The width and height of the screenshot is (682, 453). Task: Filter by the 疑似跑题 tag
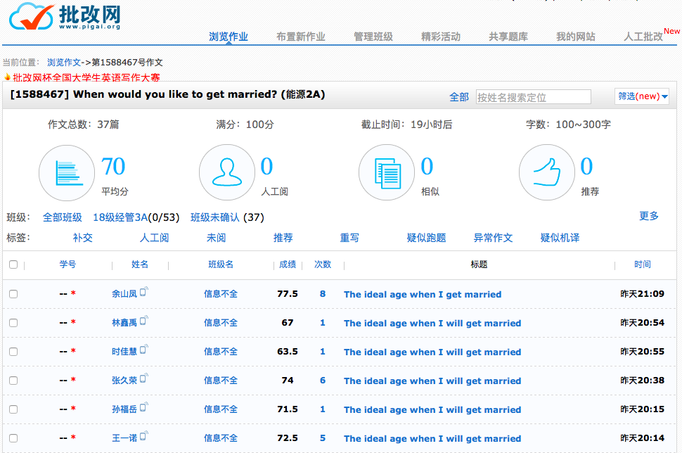click(x=426, y=238)
